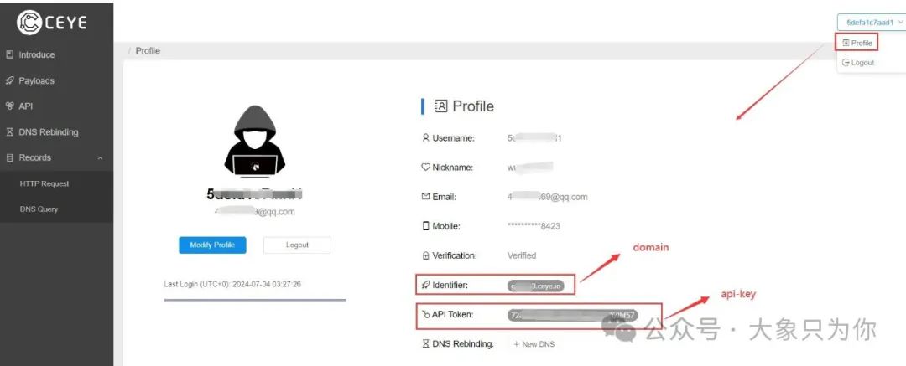Click the masked mobile number ending 8423
This screenshot has height=366, width=906.
coord(534,226)
